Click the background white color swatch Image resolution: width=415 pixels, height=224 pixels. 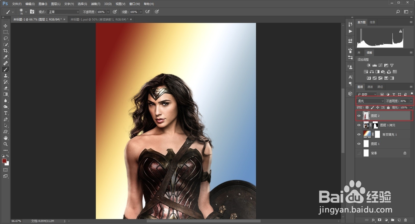7,164
